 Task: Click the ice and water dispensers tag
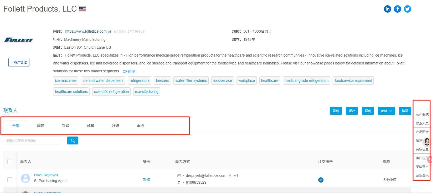pyautogui.click(x=103, y=81)
